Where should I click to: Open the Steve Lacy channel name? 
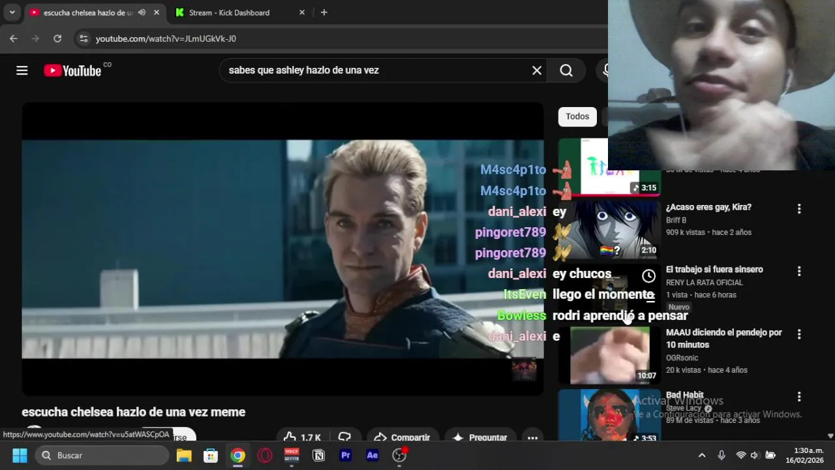click(684, 408)
